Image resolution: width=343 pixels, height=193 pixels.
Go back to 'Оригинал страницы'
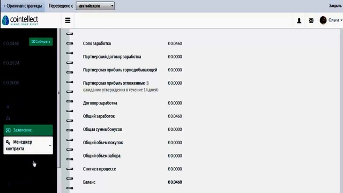click(23, 6)
